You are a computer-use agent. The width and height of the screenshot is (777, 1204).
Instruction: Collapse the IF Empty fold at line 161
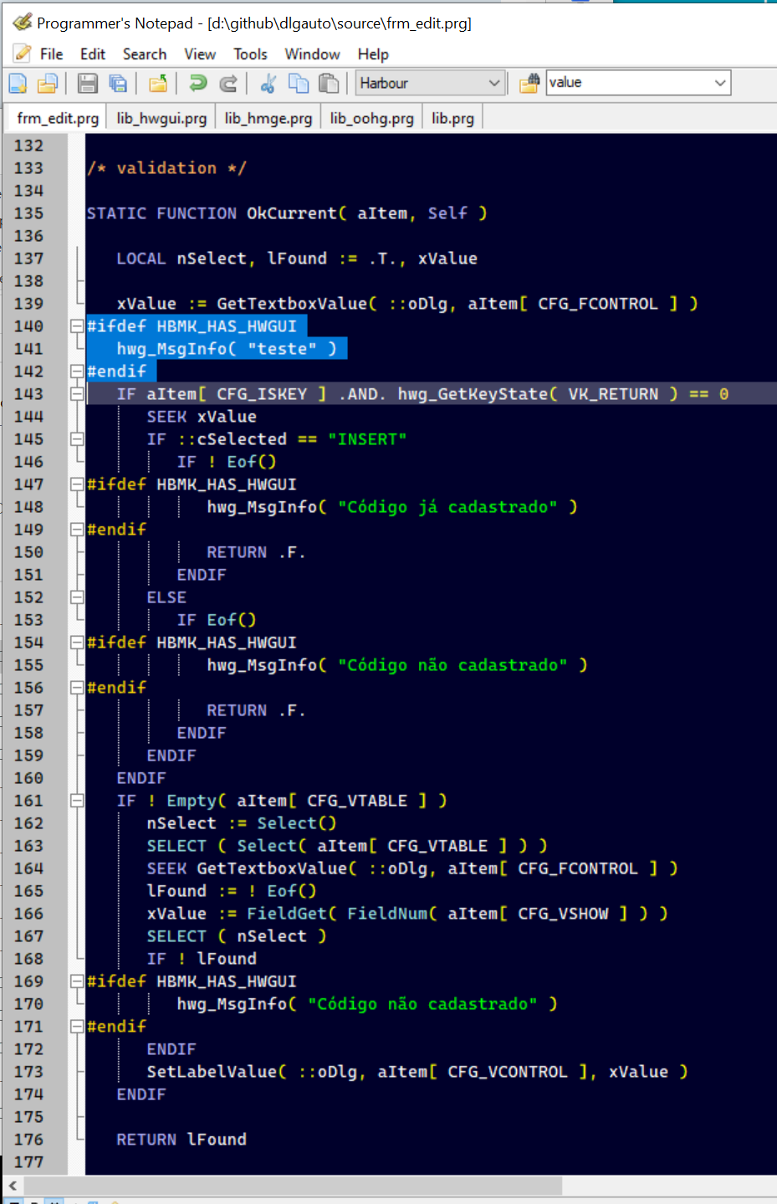tap(77, 800)
